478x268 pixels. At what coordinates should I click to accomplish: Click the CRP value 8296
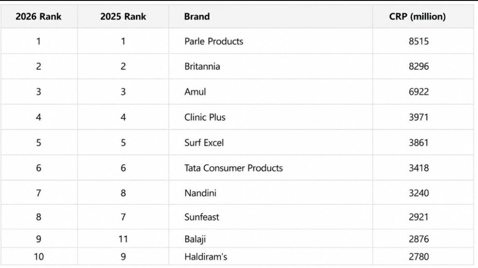click(x=419, y=66)
